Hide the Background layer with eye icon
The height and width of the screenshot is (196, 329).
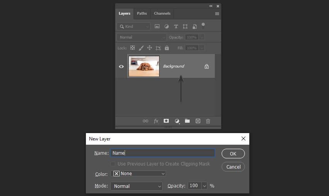121,66
